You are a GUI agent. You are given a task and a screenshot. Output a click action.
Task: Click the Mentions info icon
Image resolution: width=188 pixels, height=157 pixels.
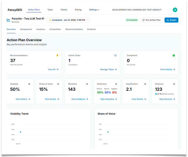pos(87,84)
